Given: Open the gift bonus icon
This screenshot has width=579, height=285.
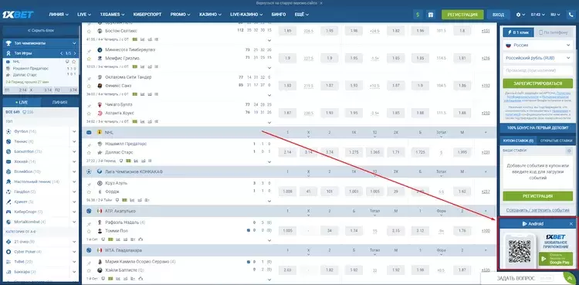Looking at the screenshot, I should coord(430,15).
